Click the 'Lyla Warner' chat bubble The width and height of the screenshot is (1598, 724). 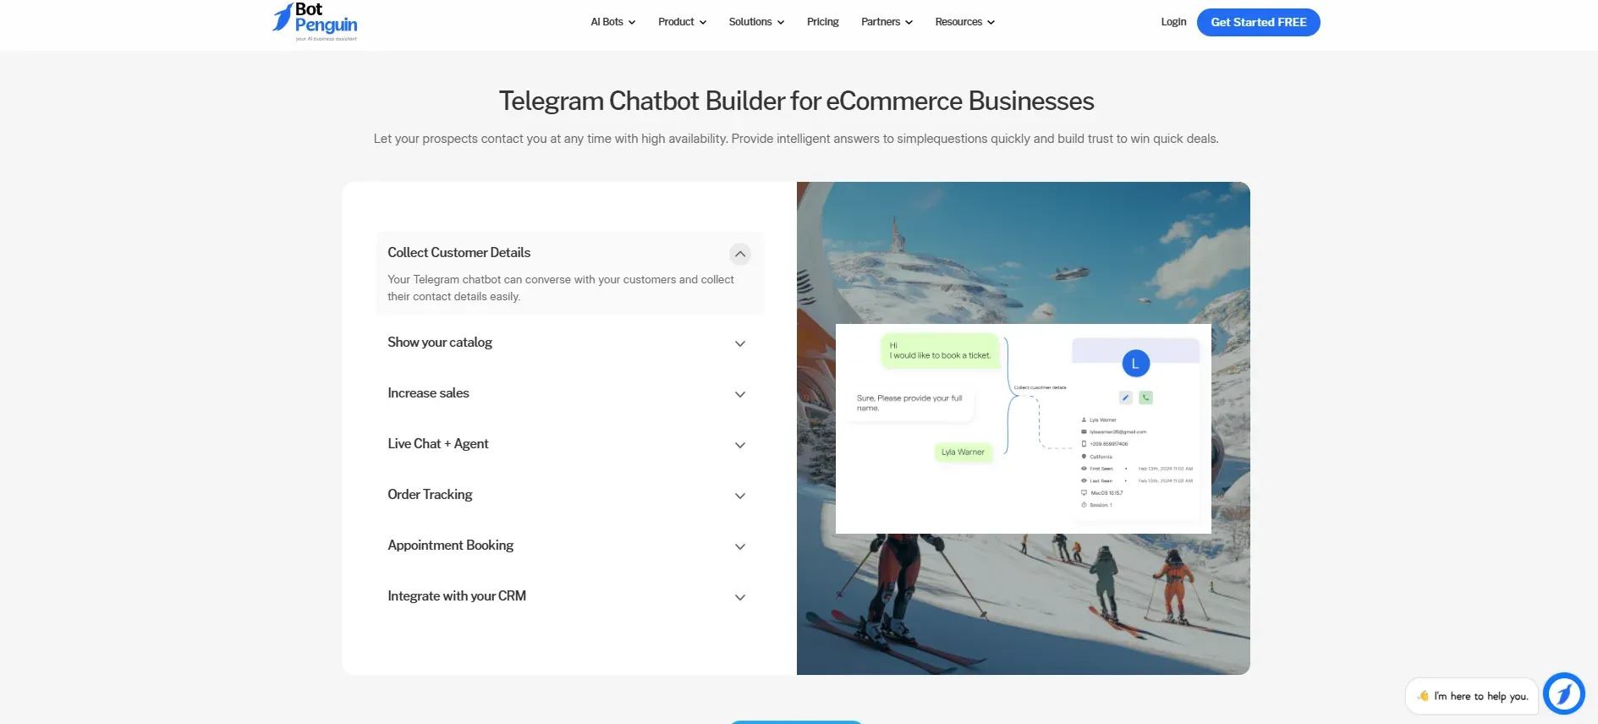pos(963,452)
